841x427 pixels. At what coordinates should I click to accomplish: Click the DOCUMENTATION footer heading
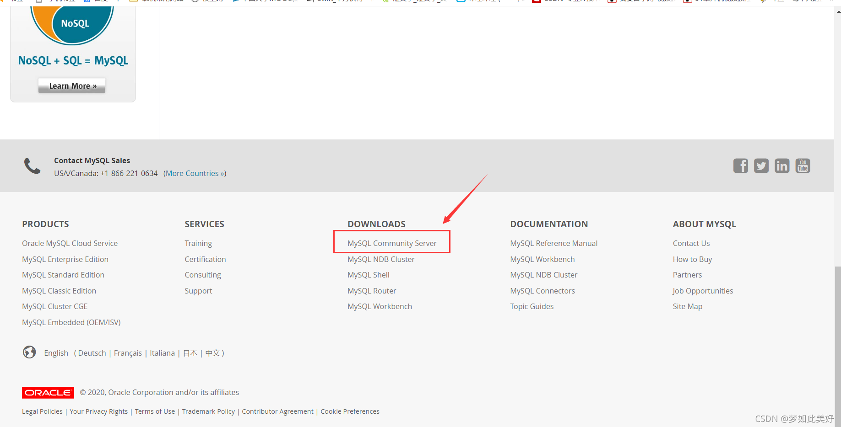click(549, 224)
